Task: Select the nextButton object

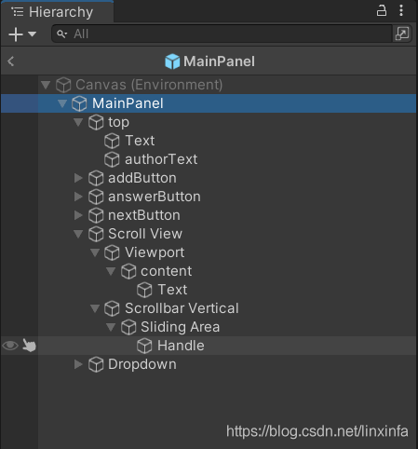Action: [x=144, y=215]
